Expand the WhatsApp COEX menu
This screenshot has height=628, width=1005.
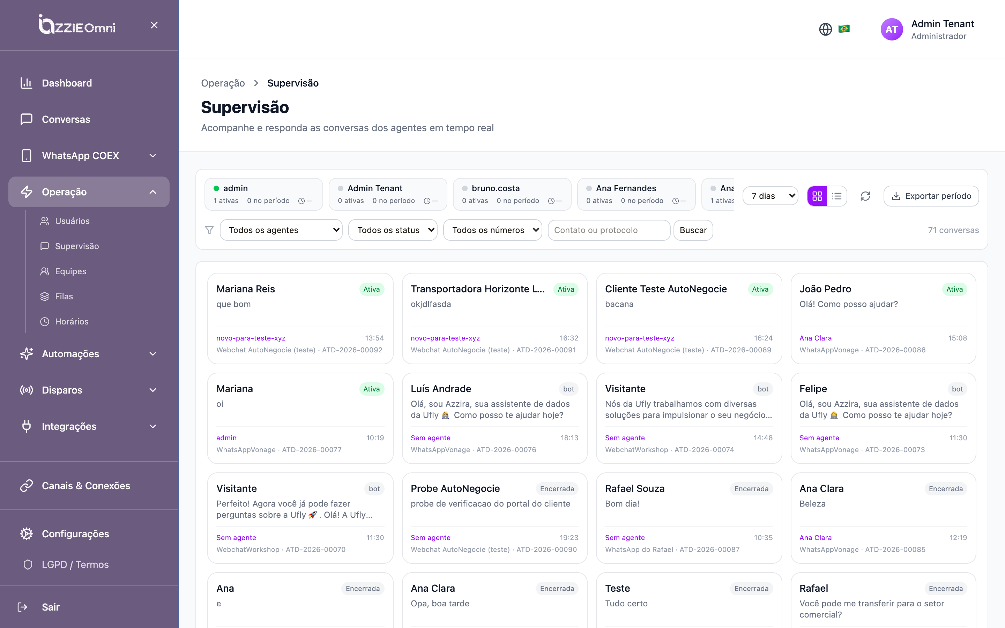coord(89,156)
